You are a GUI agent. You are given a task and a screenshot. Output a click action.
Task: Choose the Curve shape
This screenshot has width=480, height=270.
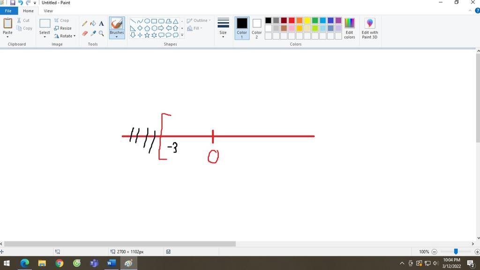pos(140,21)
